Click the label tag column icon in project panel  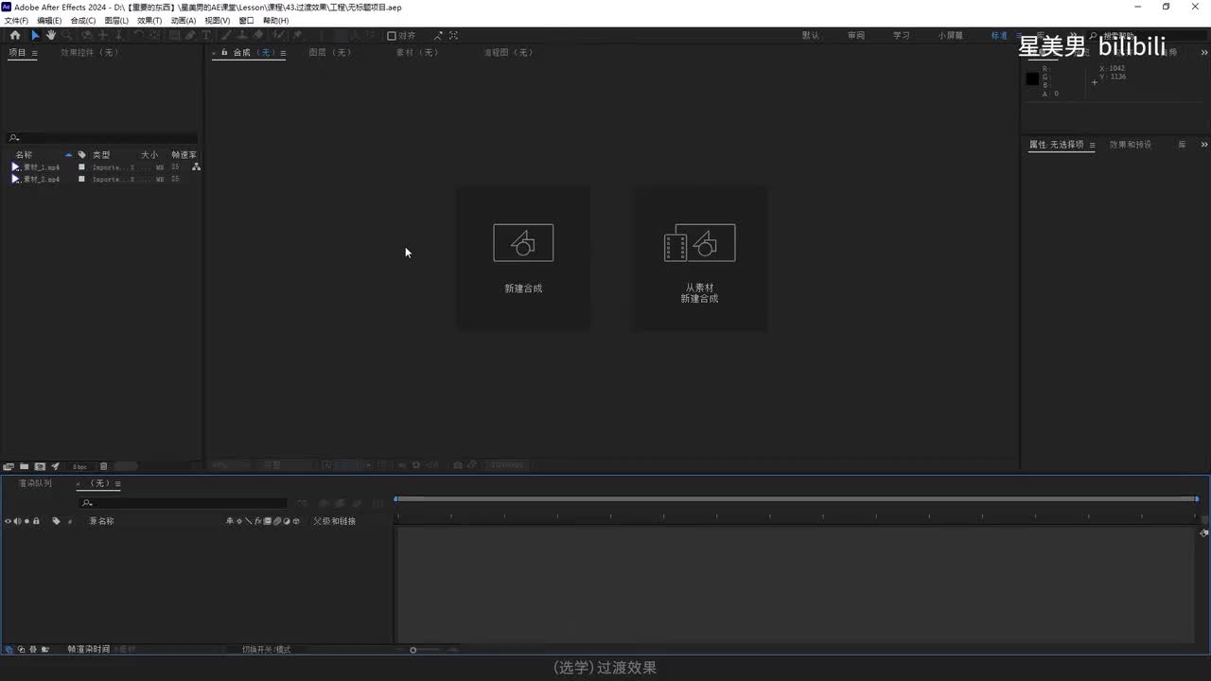click(x=81, y=154)
